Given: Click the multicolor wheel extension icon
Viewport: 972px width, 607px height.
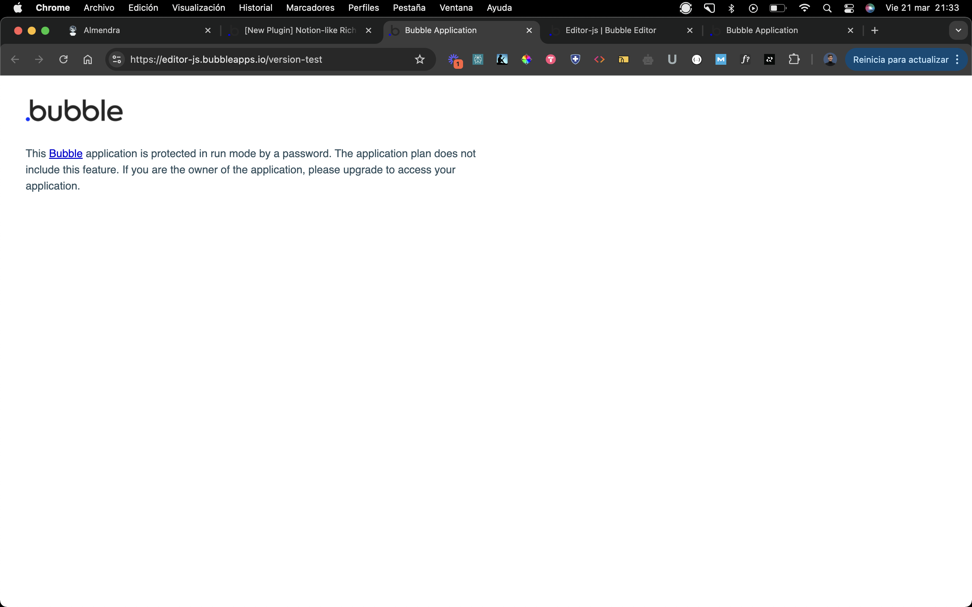Looking at the screenshot, I should (x=526, y=59).
